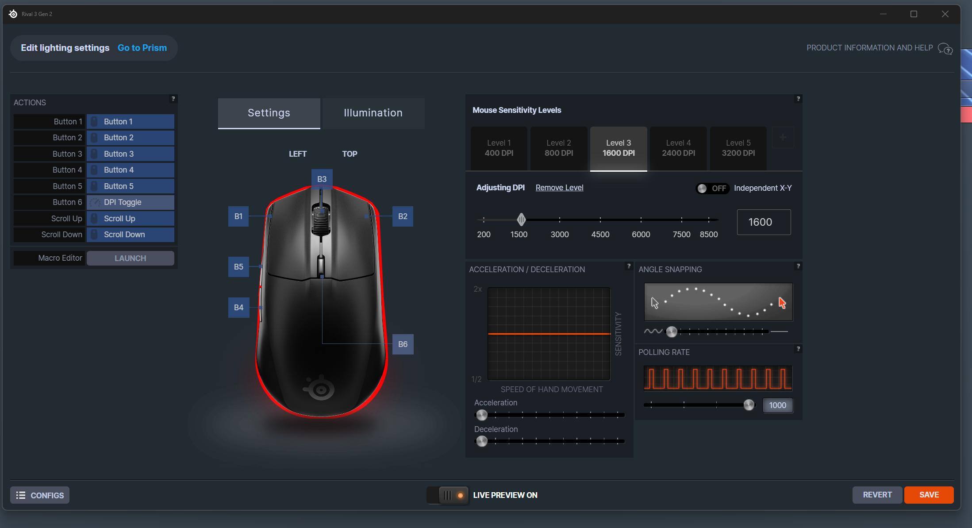The image size is (972, 528).
Task: Click the Polling Rate help question mark
Action: pos(798,349)
